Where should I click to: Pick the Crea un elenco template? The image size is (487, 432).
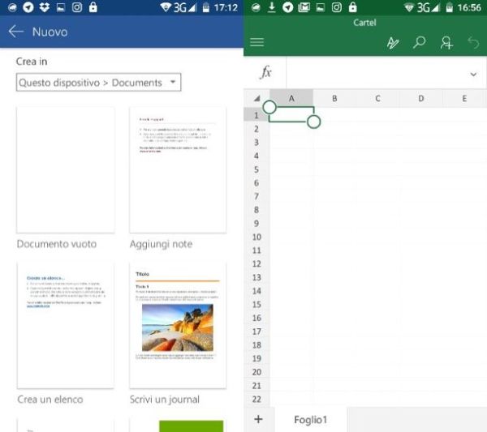65,324
